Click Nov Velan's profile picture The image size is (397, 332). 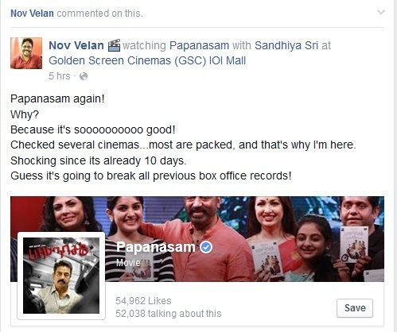pos(26,53)
